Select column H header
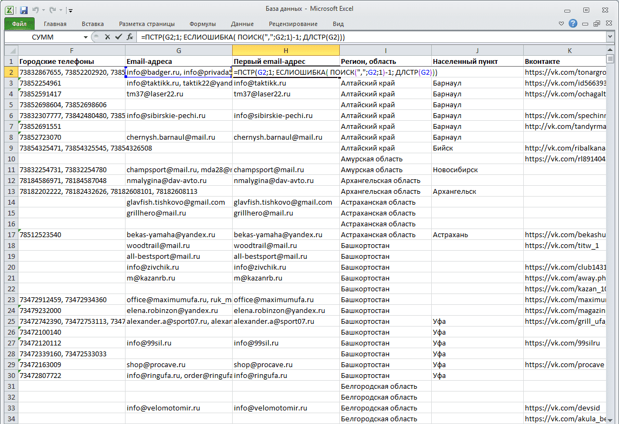The height and width of the screenshot is (424, 619). [x=286, y=50]
